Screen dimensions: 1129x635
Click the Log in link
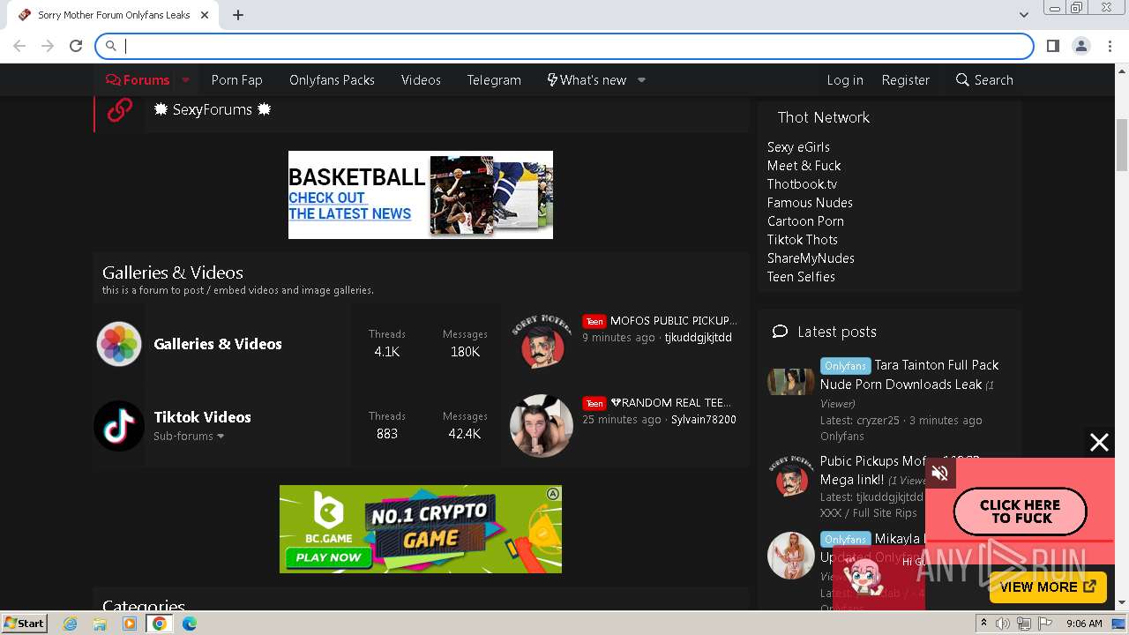845,79
